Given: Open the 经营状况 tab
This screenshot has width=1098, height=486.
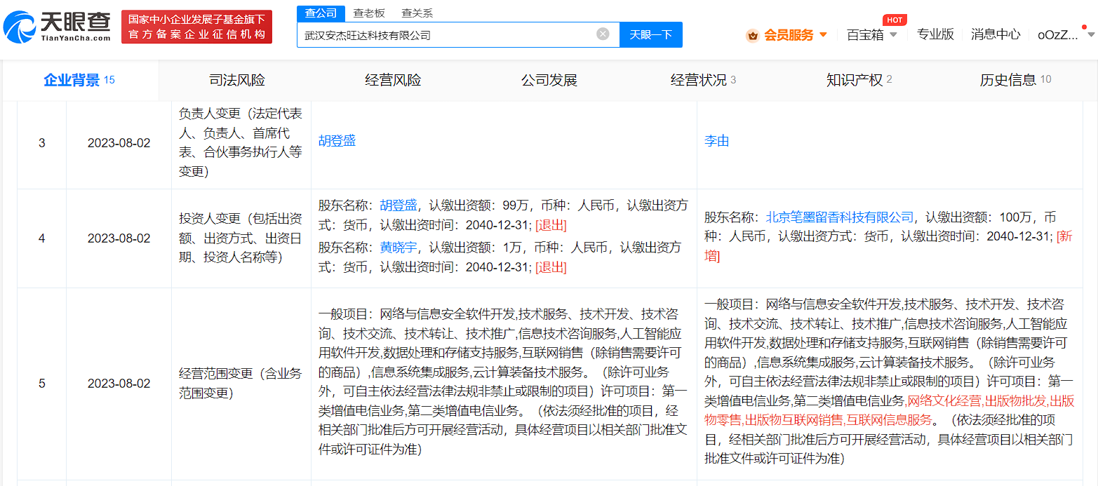Looking at the screenshot, I should coord(704,80).
